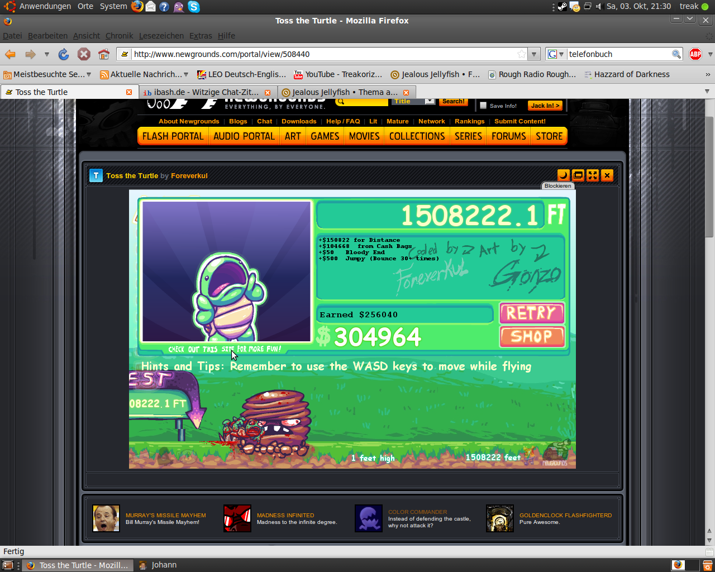Open Murray's Missile Mayhem thumbnail

tap(106, 518)
